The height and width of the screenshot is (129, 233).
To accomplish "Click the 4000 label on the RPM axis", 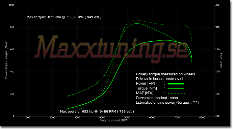I will [102, 117].
